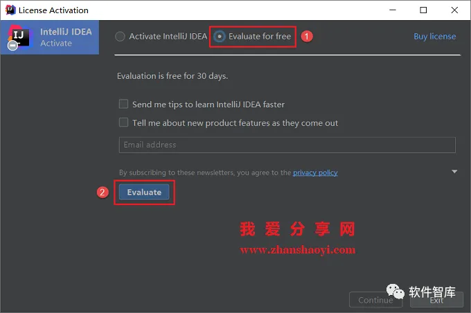
Task: Close the License Activation dialog
Action: 454,10
